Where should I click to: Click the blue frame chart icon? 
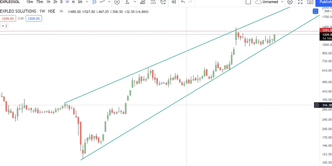[315, 11]
